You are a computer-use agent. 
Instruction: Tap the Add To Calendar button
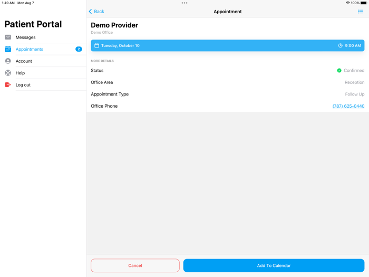coord(274,265)
